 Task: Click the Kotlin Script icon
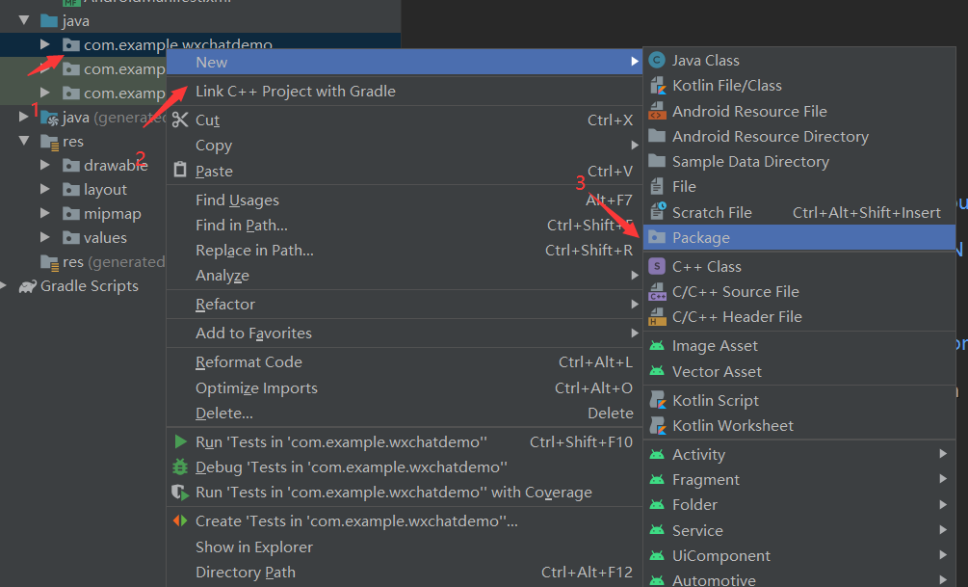point(658,400)
